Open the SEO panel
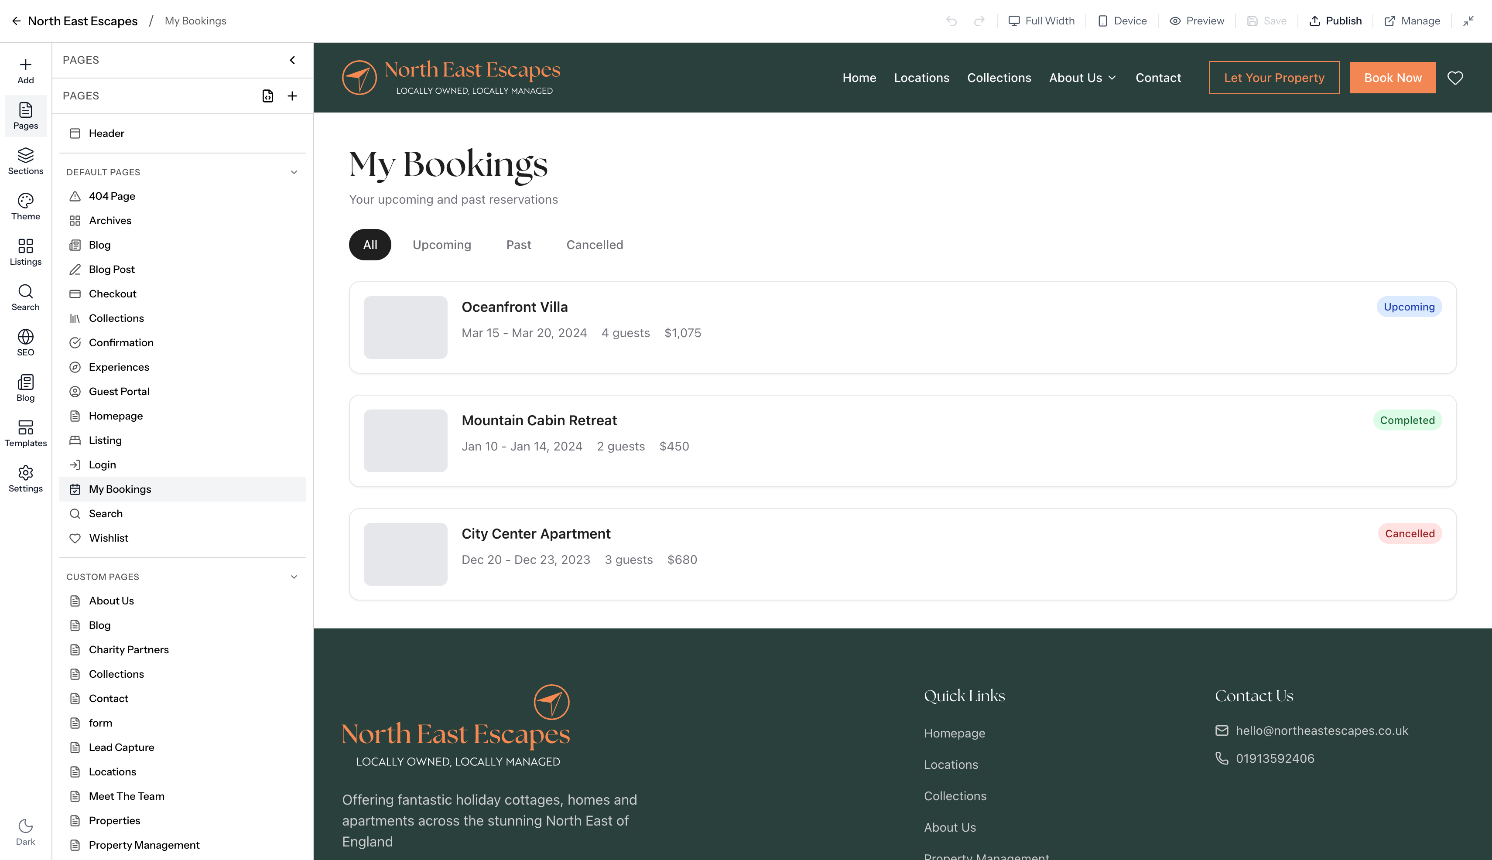This screenshot has width=1492, height=860. 25,343
